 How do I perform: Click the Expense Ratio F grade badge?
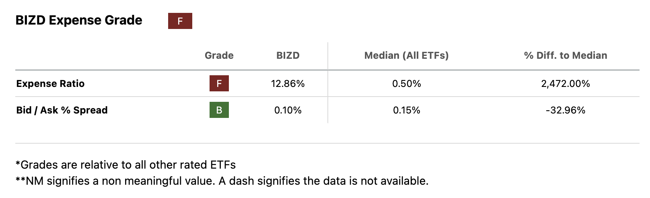coord(219,83)
